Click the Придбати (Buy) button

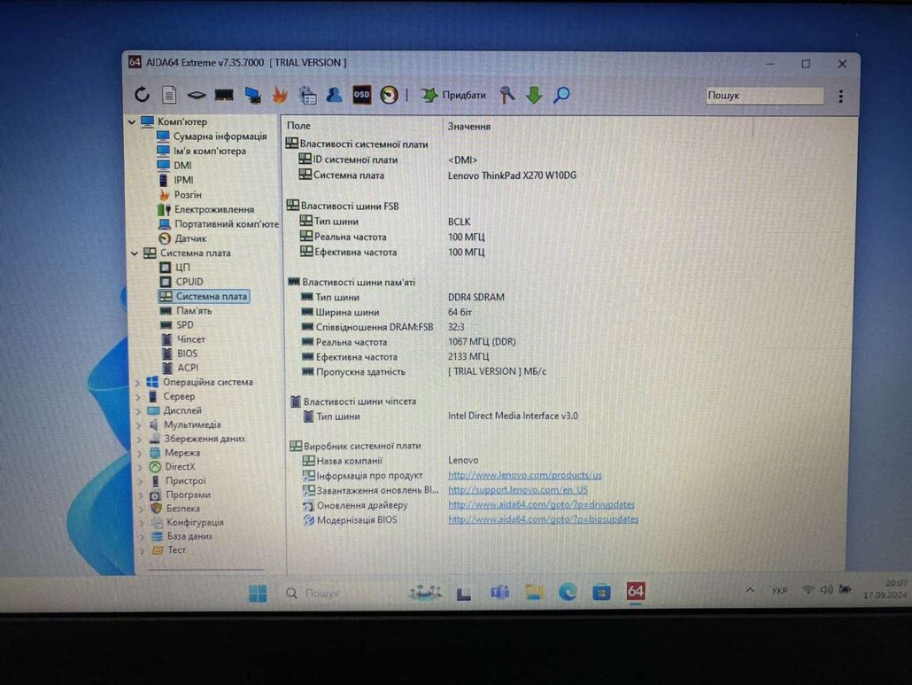[453, 95]
